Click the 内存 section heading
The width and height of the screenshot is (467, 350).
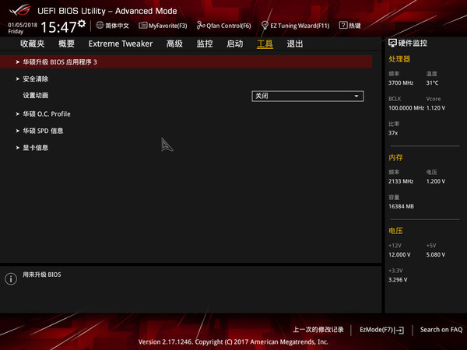click(x=396, y=157)
